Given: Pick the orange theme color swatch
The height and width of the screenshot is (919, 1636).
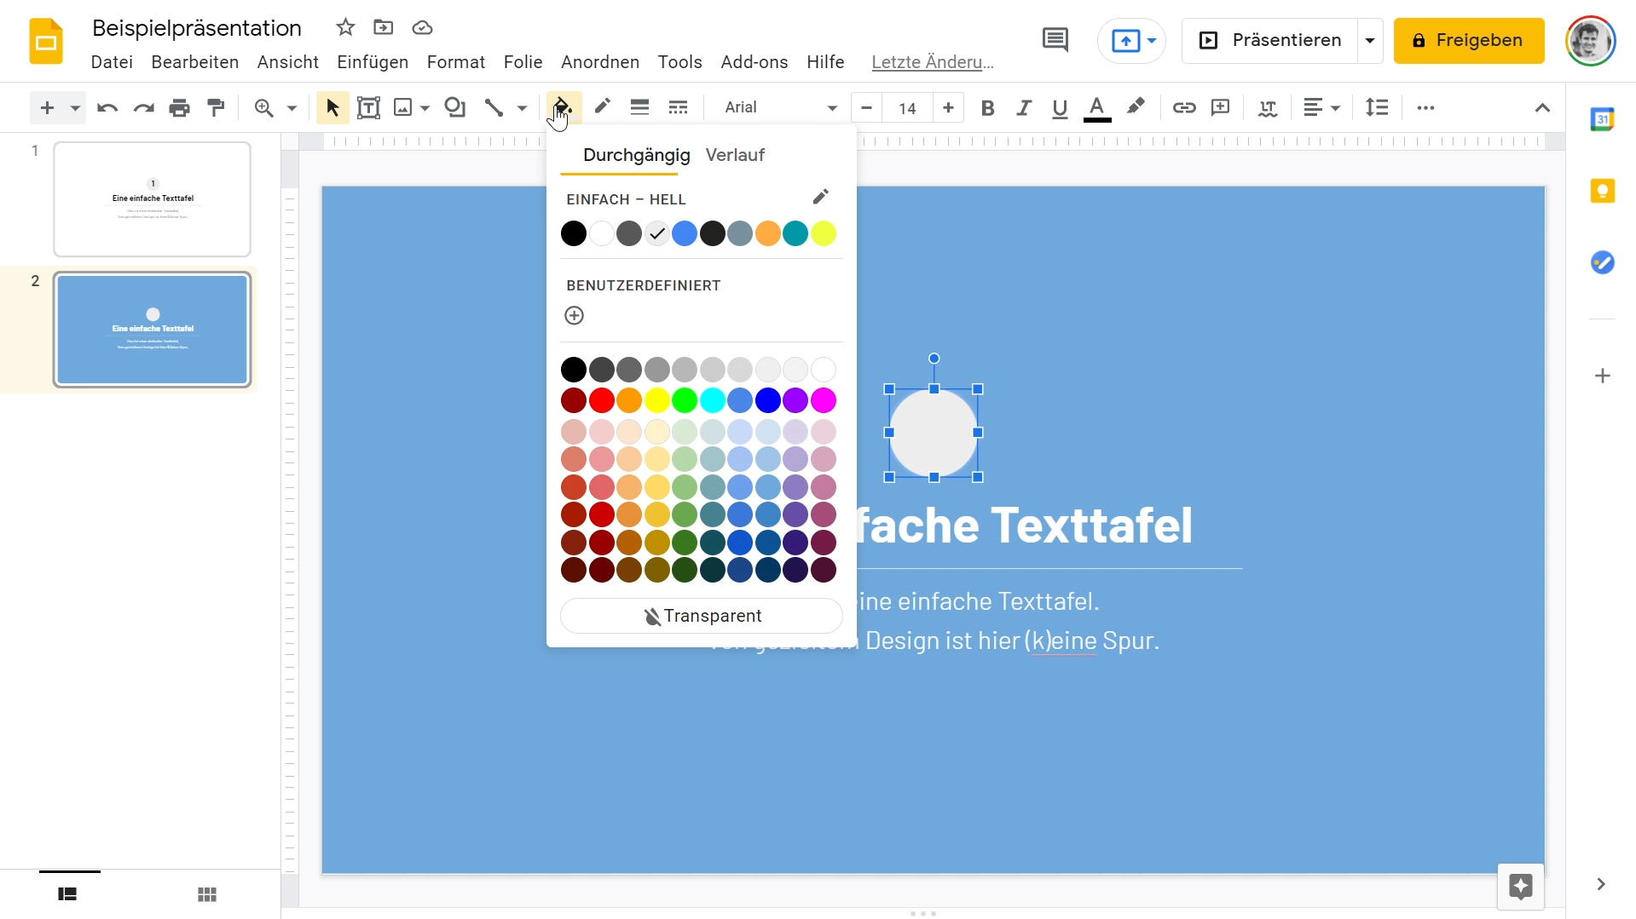Looking at the screenshot, I should click(767, 233).
